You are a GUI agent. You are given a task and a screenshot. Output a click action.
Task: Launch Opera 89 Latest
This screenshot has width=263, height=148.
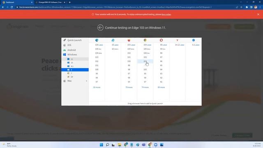pyautogui.click(x=164, y=45)
